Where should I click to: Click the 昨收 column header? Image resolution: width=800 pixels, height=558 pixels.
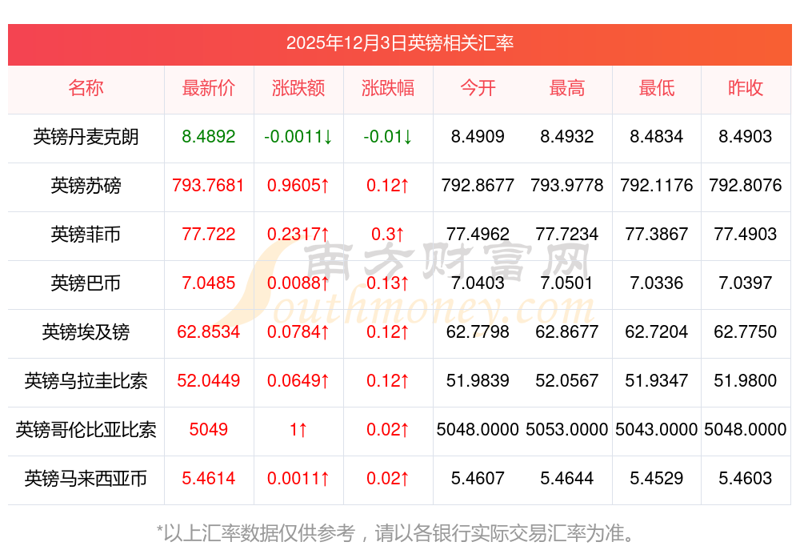746,88
